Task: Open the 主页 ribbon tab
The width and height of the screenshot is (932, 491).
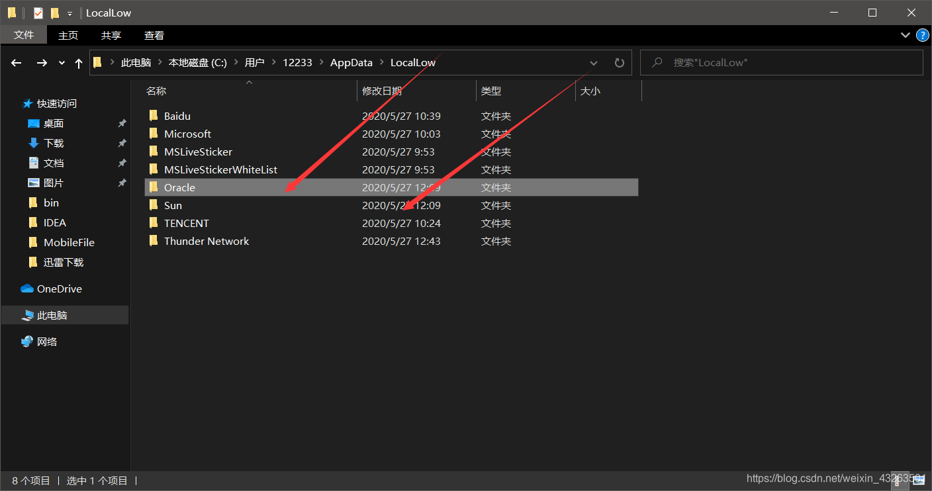Action: 68,35
